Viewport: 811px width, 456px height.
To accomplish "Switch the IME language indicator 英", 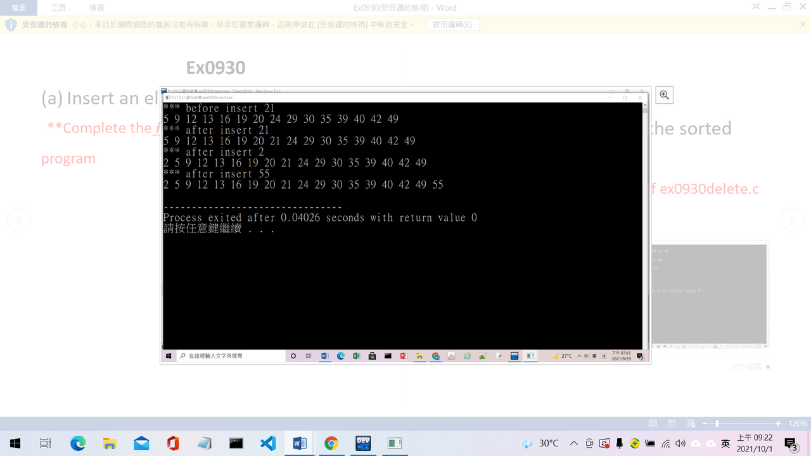I will pos(725,443).
